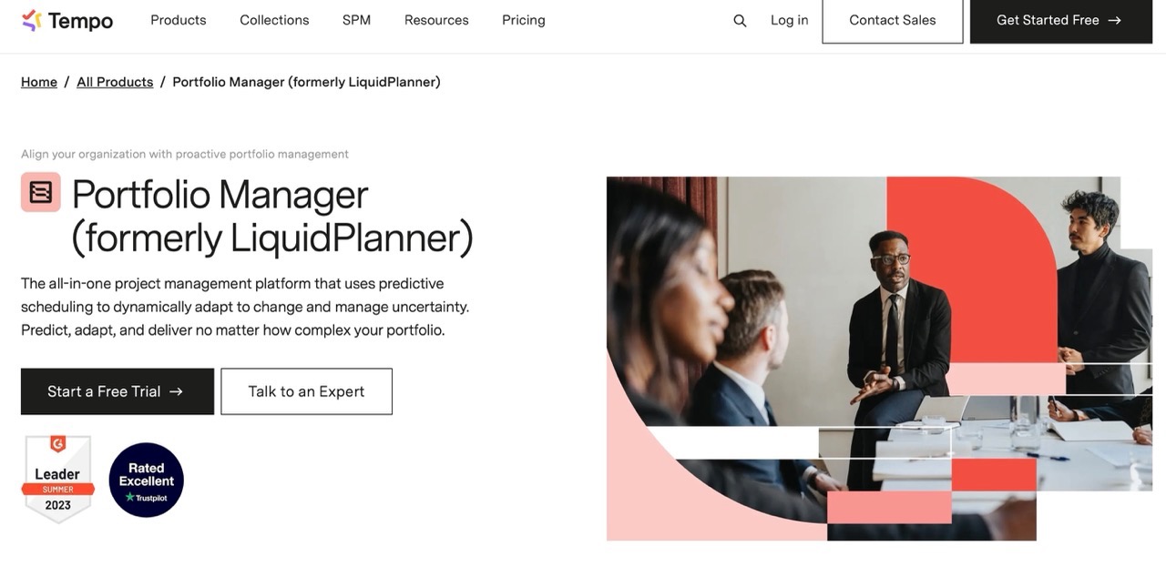Click the Contact Sales button
Screen dimensions: 1166x587
click(x=892, y=19)
